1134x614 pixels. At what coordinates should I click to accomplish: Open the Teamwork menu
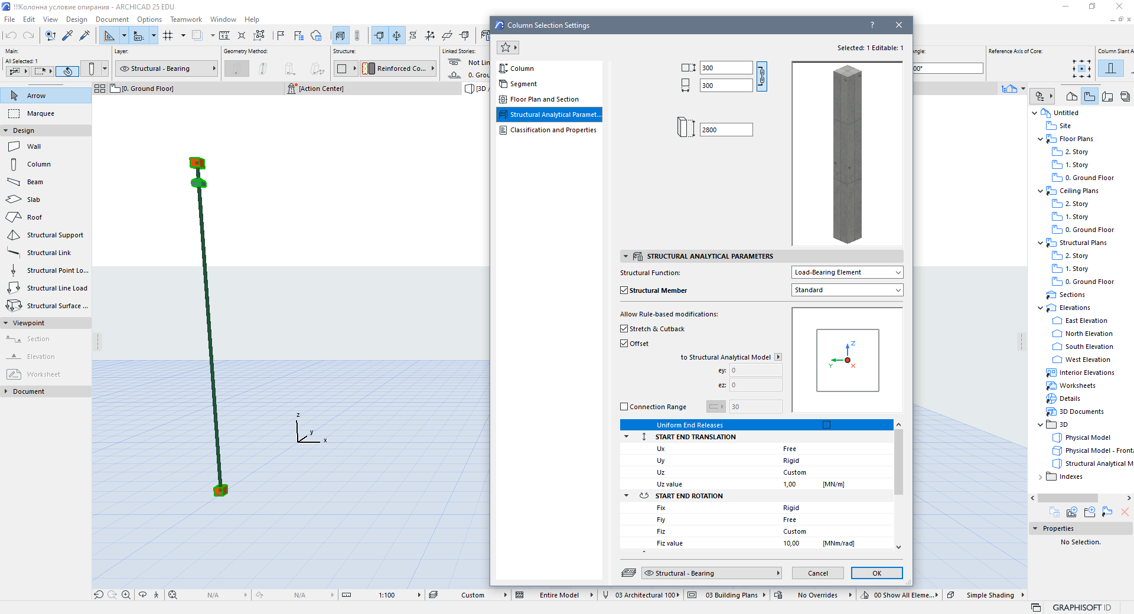pyautogui.click(x=185, y=19)
